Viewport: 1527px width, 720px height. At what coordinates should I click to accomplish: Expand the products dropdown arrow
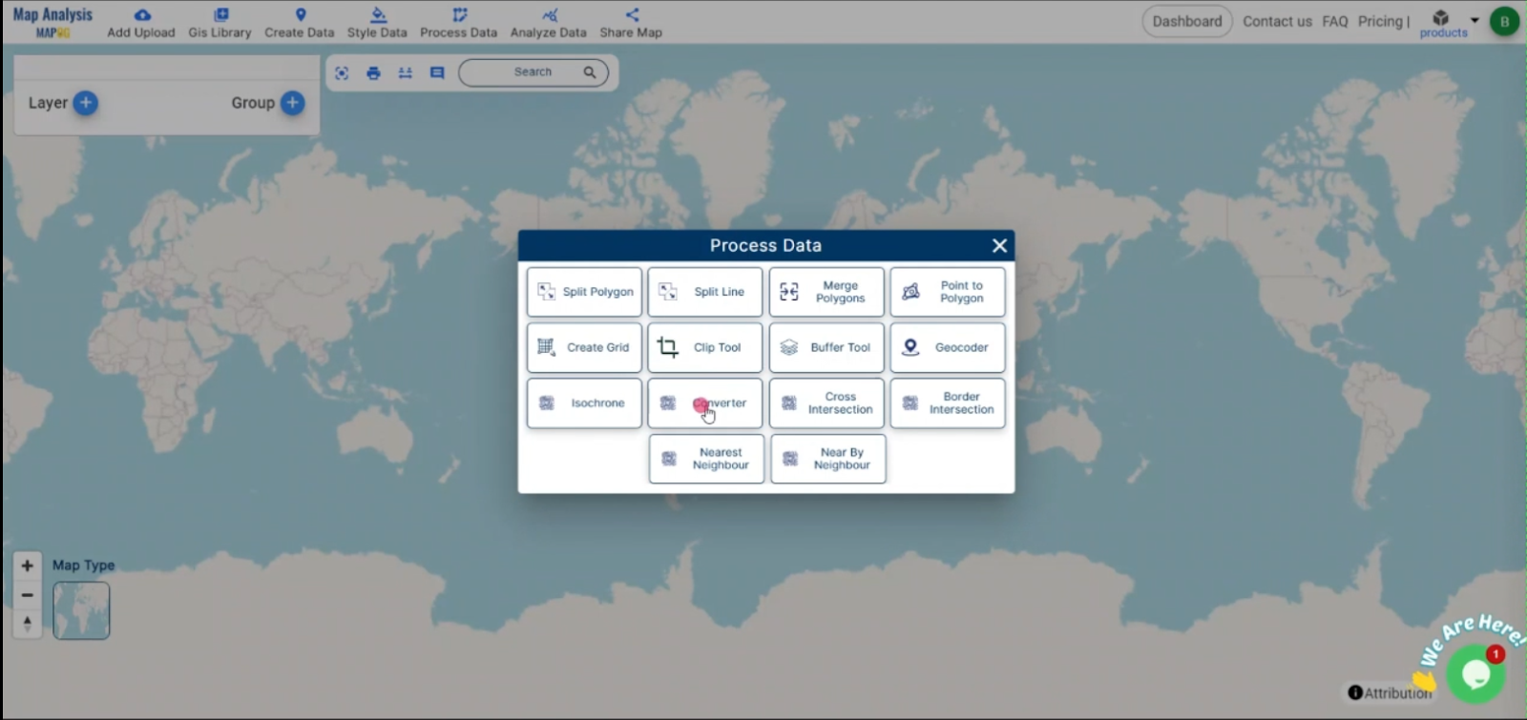[1475, 20]
